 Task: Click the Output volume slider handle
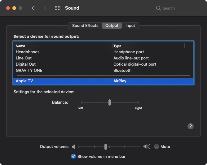point(106,147)
